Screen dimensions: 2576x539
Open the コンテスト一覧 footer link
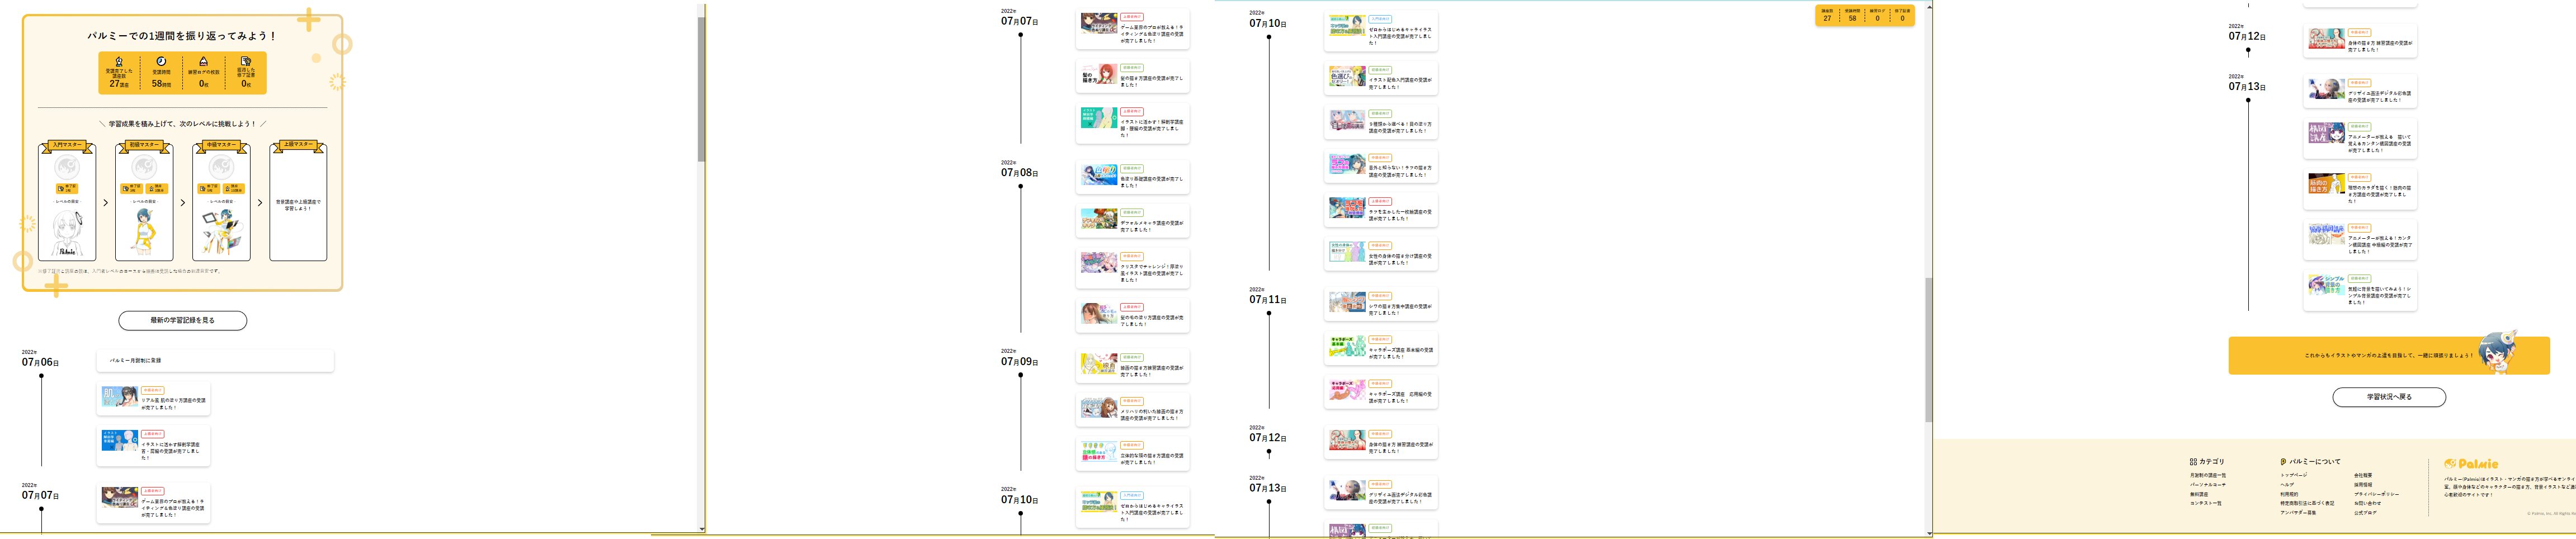(x=2205, y=503)
